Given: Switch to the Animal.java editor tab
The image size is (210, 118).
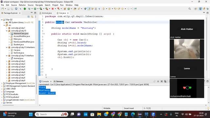Looking at the screenshot, I should [47, 13].
